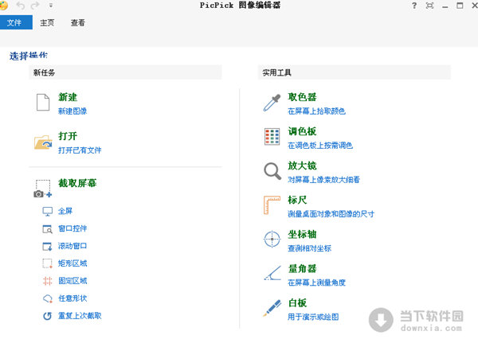Screen dimensions: 478x343
Task: Click the folder 打开 icon
Action: 43,142
